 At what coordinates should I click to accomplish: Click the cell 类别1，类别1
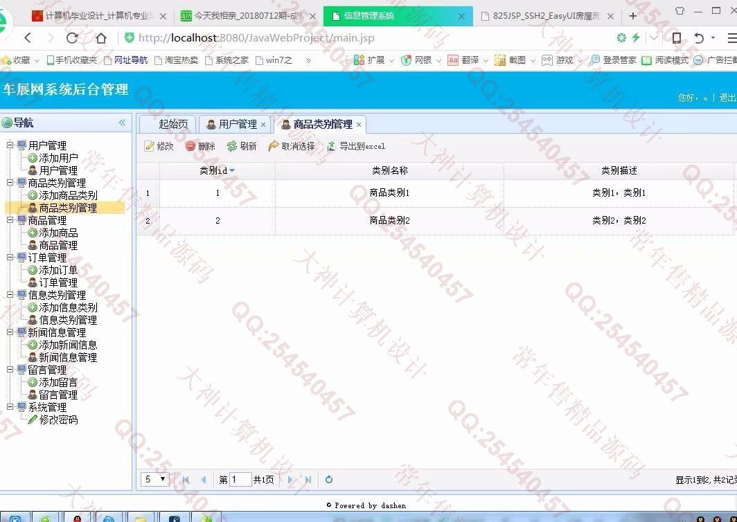tap(619, 192)
